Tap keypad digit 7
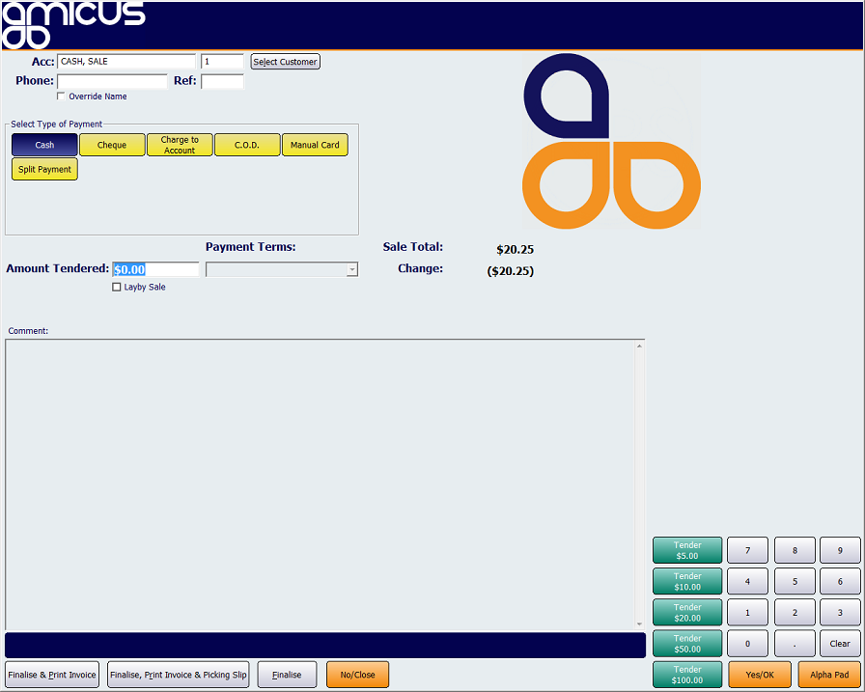Viewport: 865px width, 692px height. point(747,550)
